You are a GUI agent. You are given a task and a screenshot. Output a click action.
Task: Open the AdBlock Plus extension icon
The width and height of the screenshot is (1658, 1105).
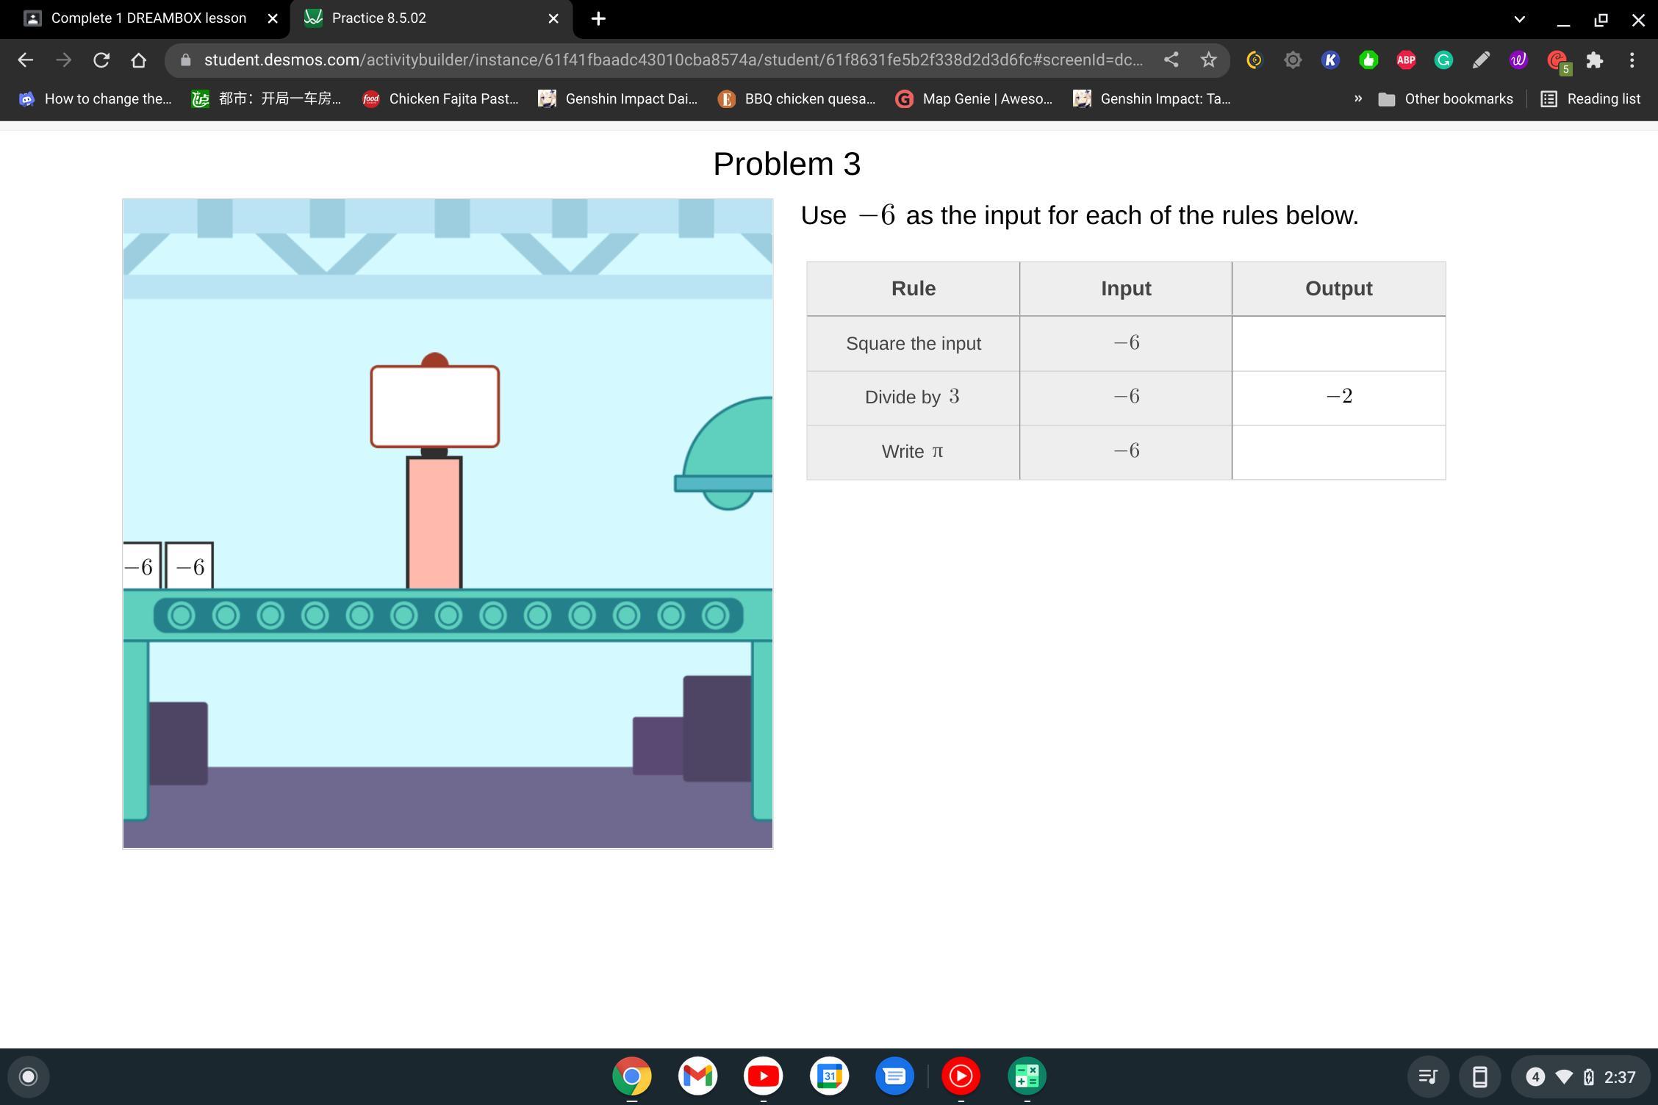(1405, 60)
